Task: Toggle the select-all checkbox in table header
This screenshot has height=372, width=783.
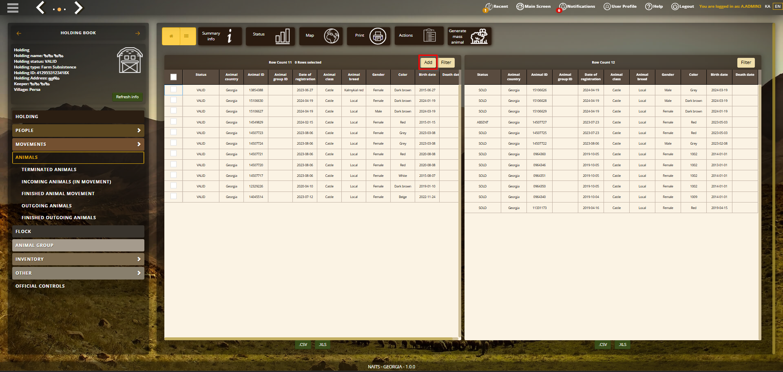Action: tap(174, 77)
